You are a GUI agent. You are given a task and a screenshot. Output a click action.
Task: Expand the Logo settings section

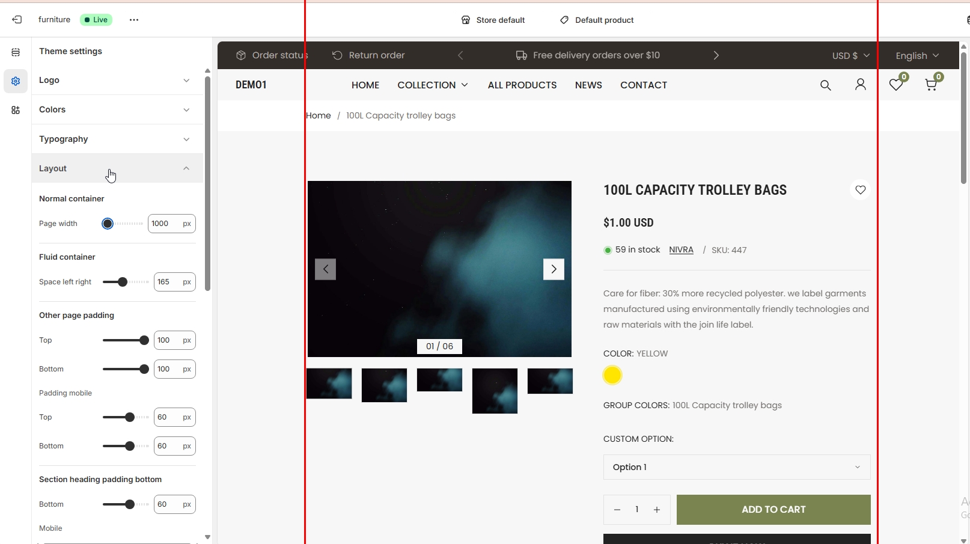tap(114, 81)
